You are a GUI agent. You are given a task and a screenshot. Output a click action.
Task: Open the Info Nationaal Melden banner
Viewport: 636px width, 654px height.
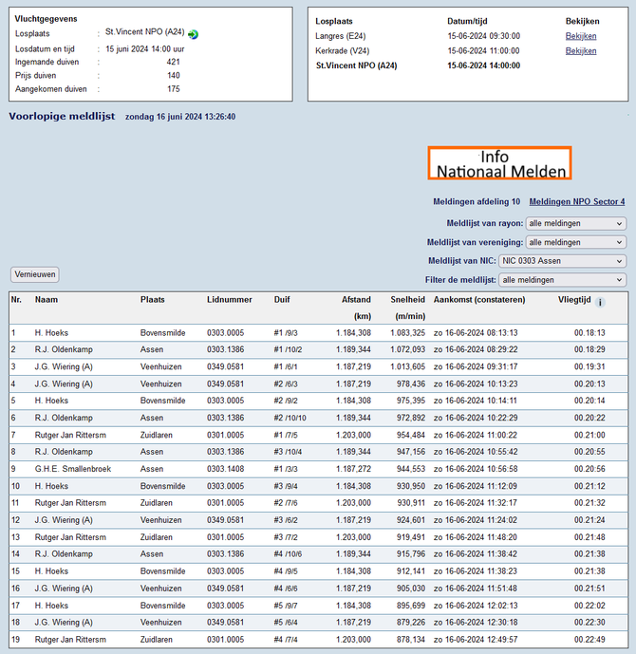pyautogui.click(x=499, y=163)
